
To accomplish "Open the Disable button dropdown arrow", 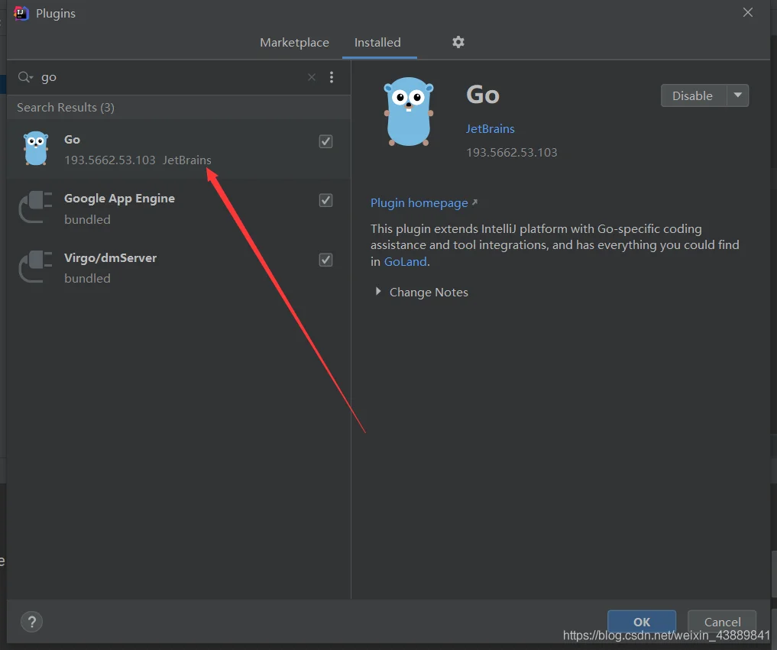I will [738, 95].
